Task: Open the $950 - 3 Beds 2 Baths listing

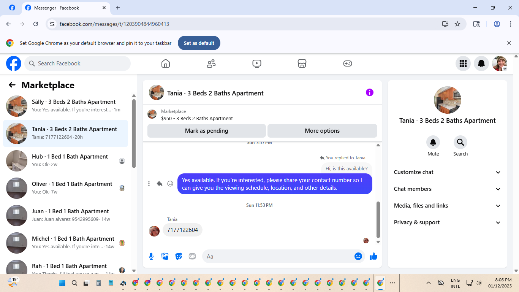Action: coord(262,115)
